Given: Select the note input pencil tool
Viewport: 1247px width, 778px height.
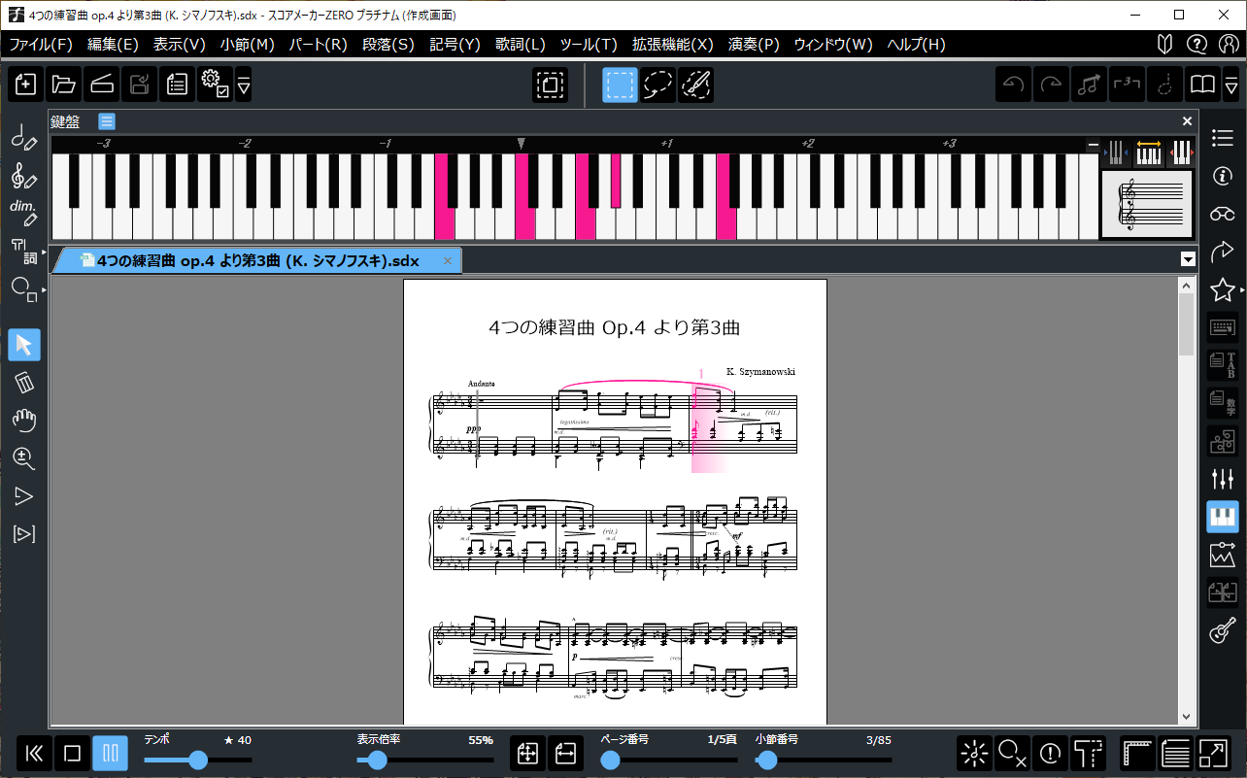Looking at the screenshot, I should pos(24,138).
